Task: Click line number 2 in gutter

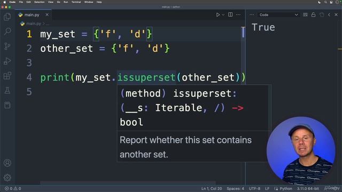Action: pyautogui.click(x=29, y=49)
